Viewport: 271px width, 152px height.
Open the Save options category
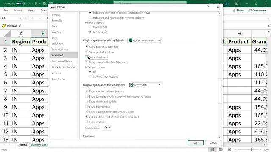click(x=54, y=38)
